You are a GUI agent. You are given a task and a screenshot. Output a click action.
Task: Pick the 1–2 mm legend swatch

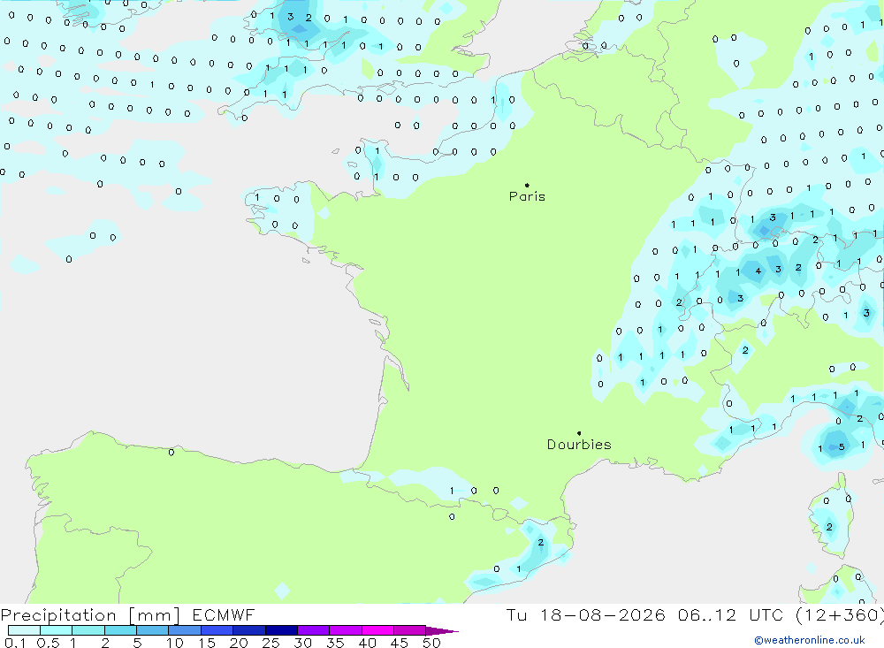pyautogui.click(x=88, y=630)
